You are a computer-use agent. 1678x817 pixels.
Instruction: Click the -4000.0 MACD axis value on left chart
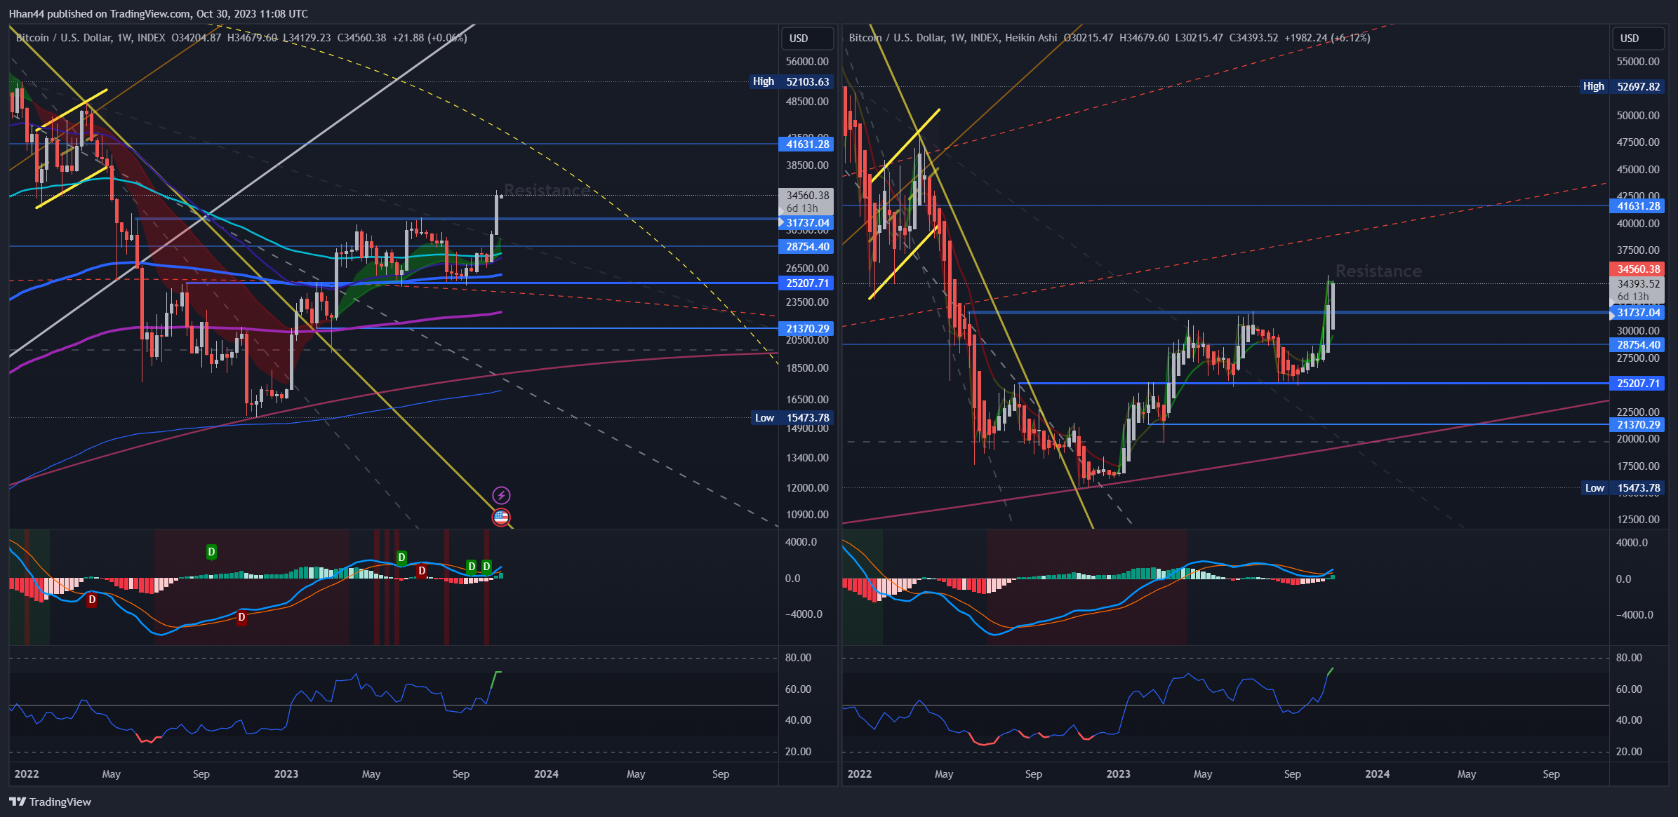[804, 614]
